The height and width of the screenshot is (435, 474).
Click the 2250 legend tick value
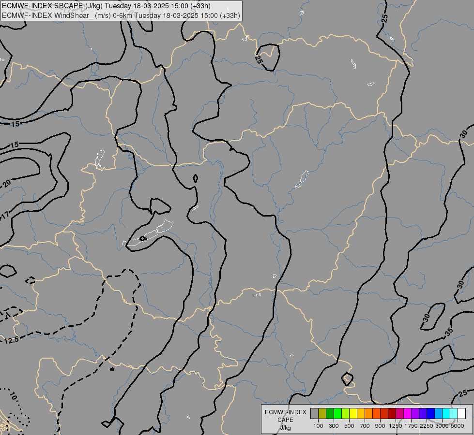[x=427, y=426]
